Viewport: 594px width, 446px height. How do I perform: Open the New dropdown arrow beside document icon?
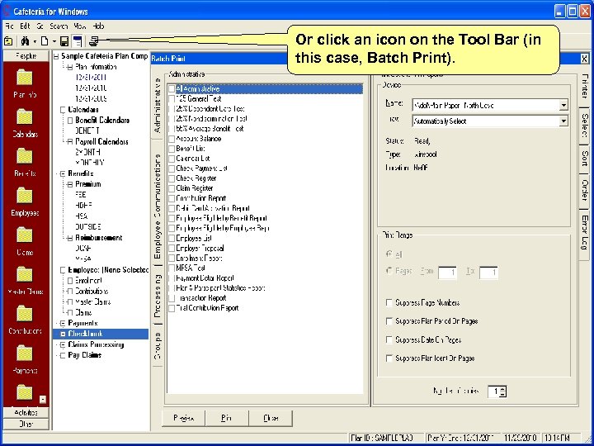pyautogui.click(x=54, y=41)
